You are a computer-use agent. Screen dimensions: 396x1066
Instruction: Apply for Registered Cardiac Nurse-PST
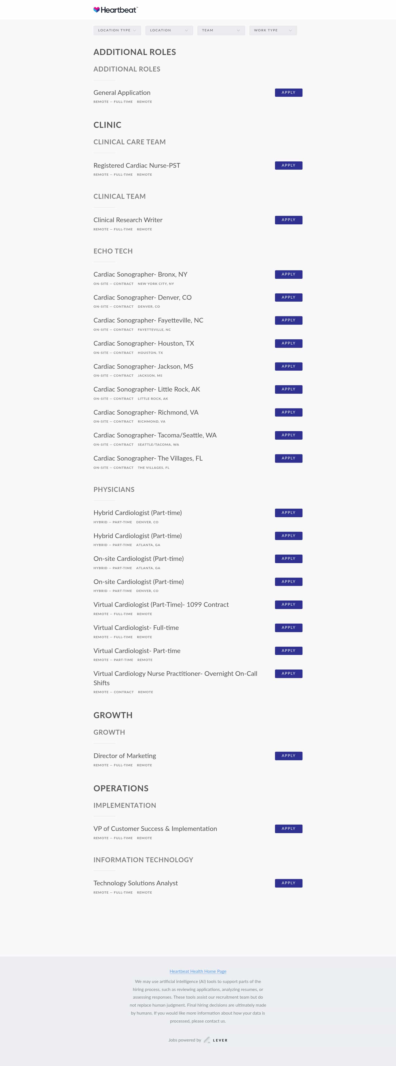pos(288,165)
